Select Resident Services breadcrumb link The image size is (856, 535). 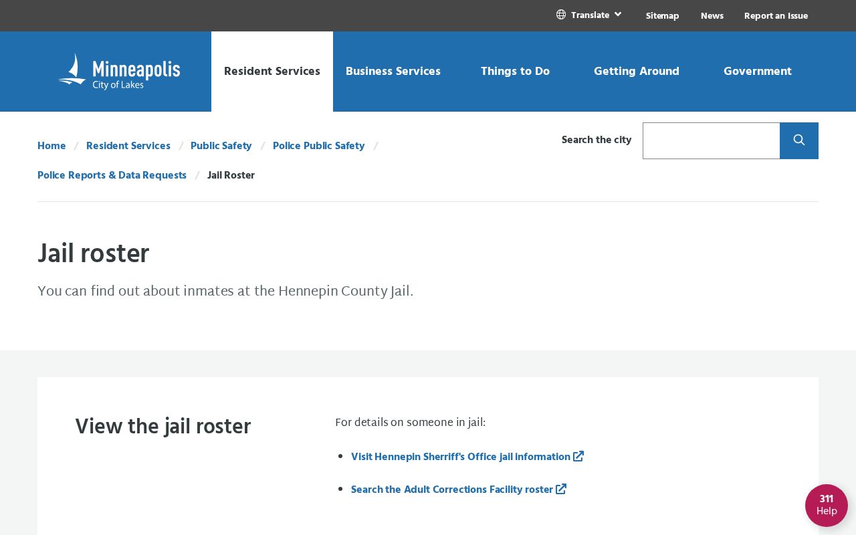click(128, 146)
